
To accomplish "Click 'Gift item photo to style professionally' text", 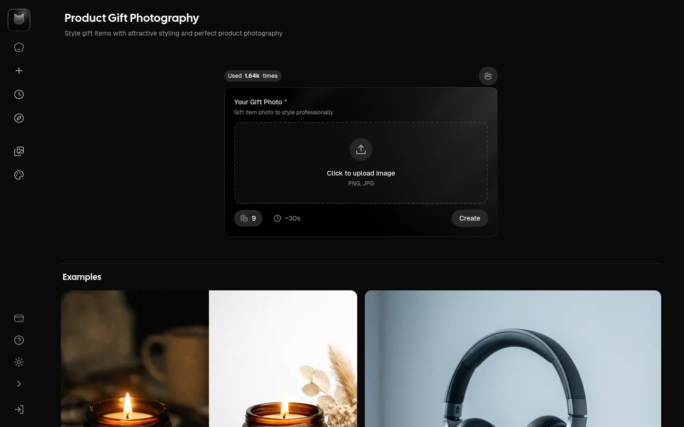I will (x=284, y=112).
